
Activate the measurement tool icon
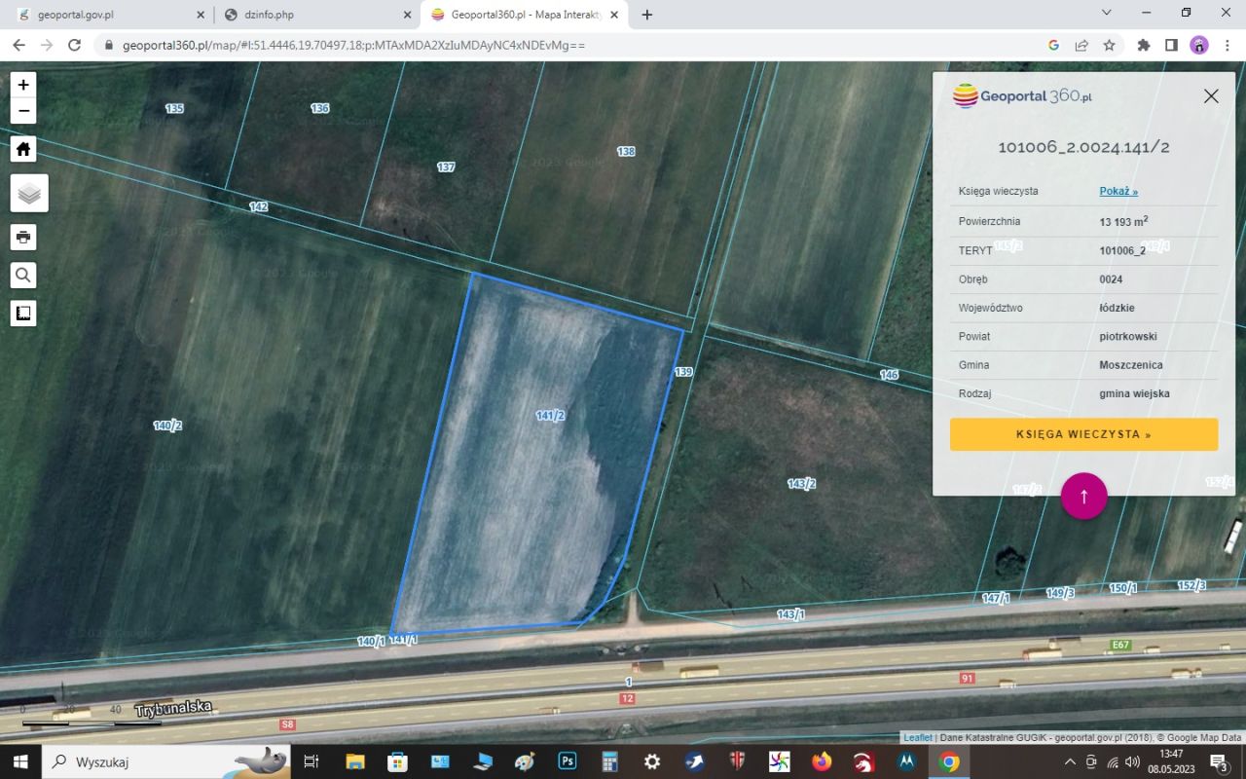click(x=23, y=314)
